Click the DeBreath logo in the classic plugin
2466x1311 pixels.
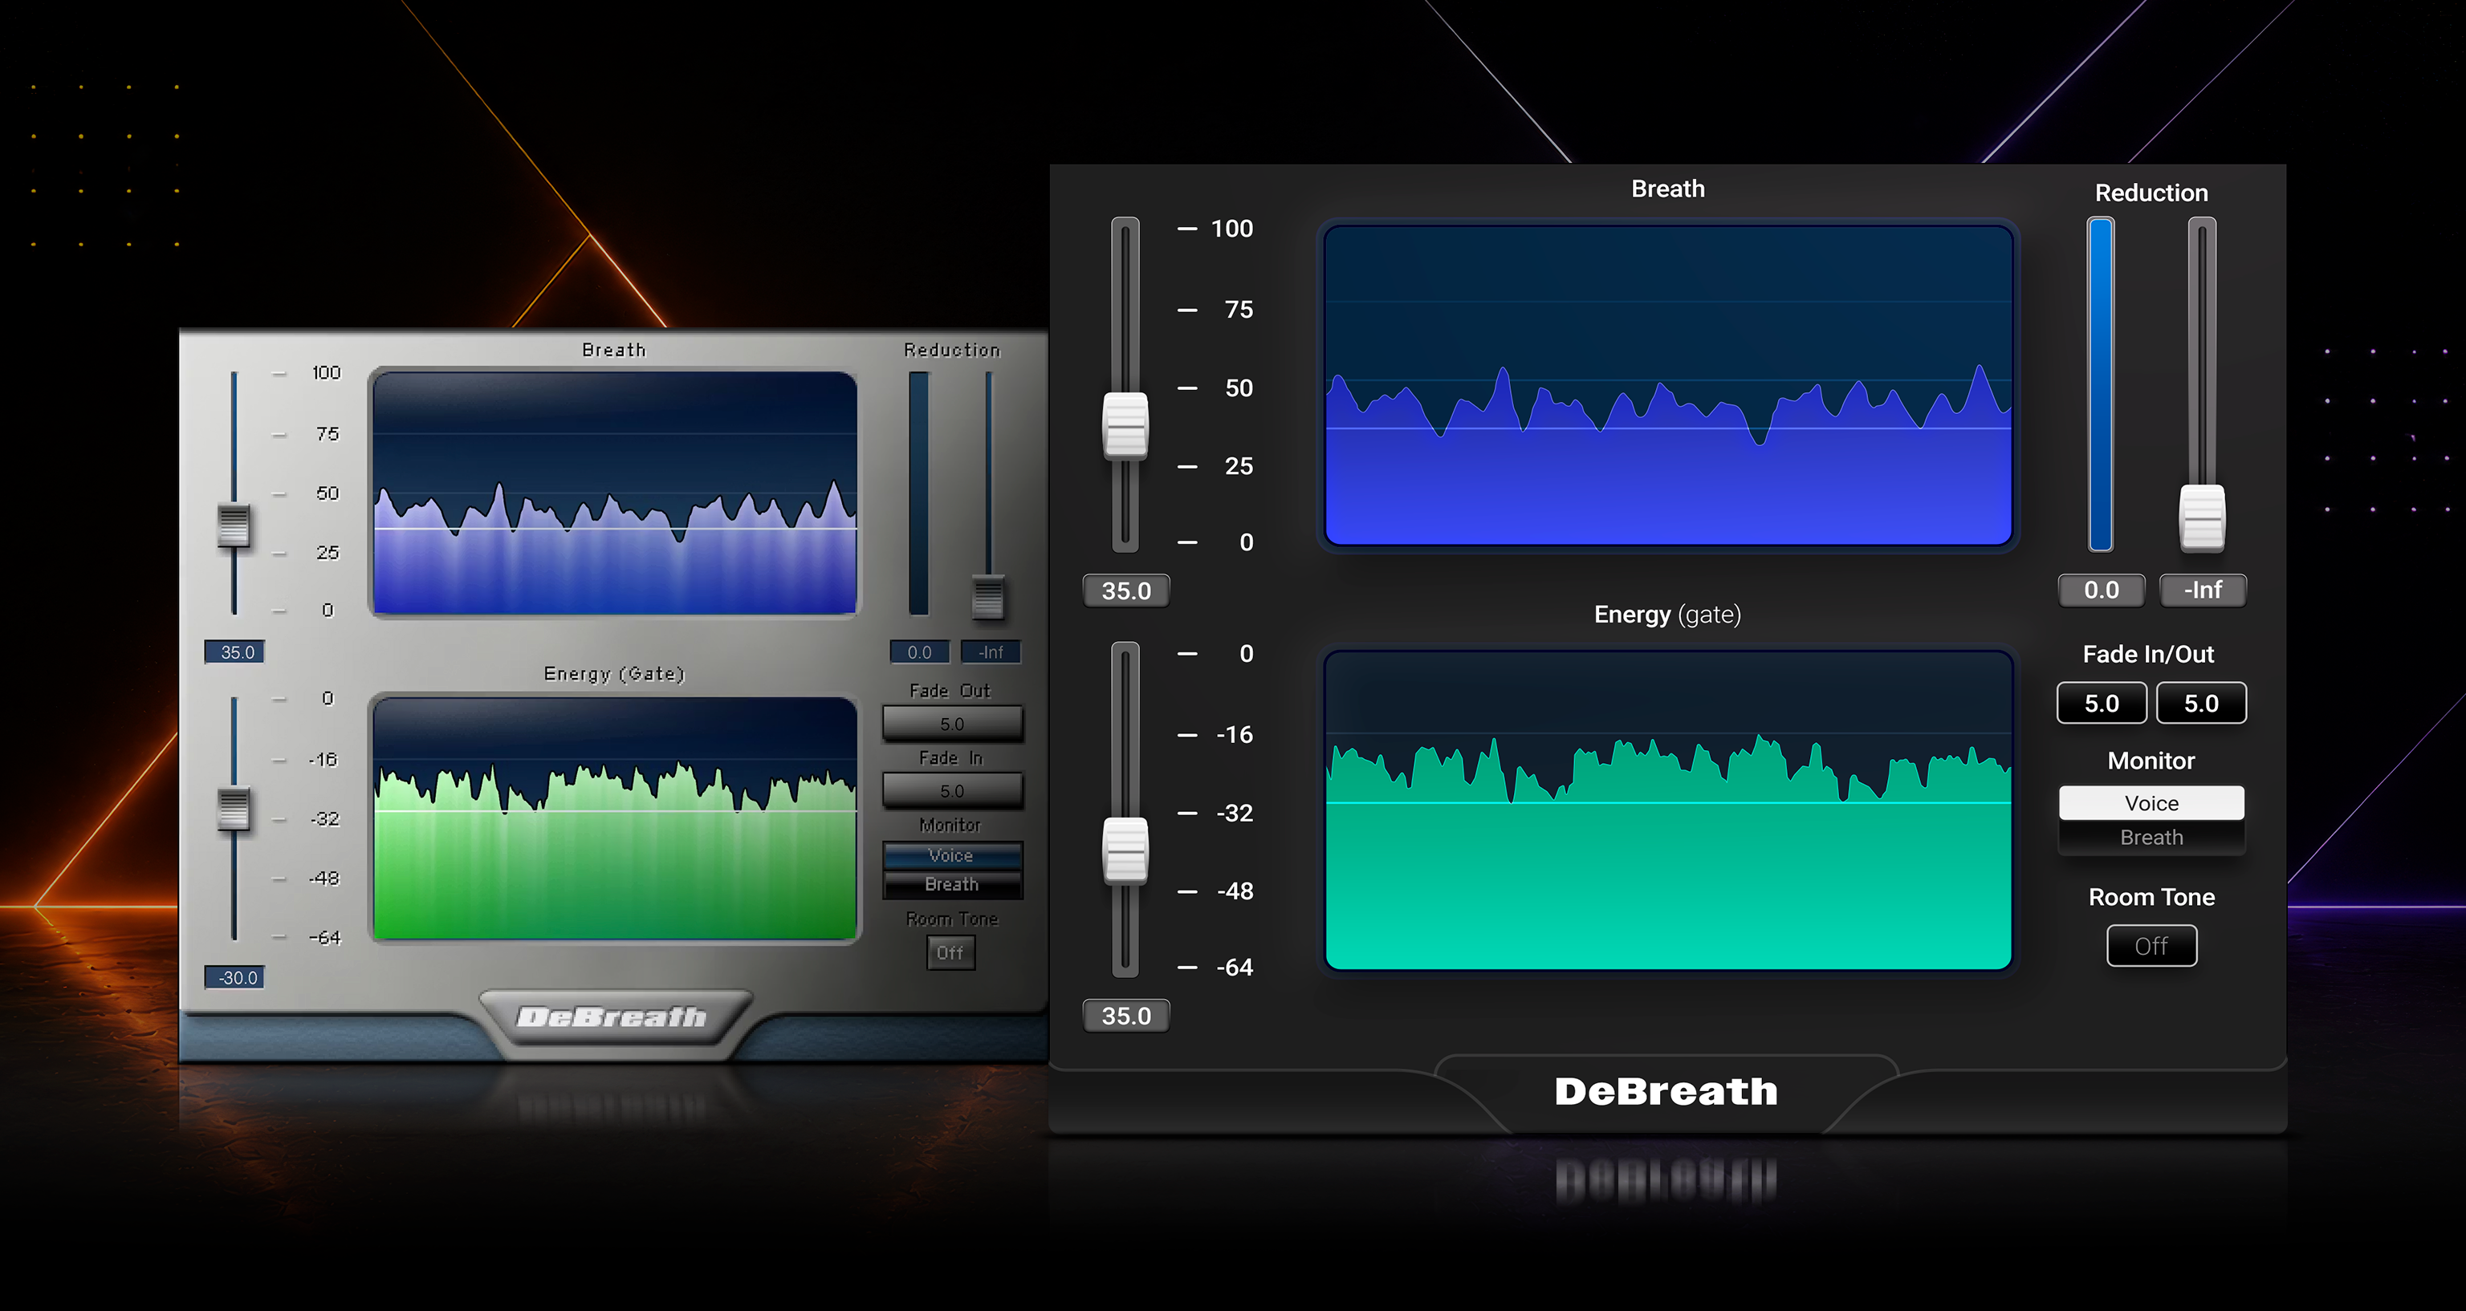click(x=612, y=1017)
